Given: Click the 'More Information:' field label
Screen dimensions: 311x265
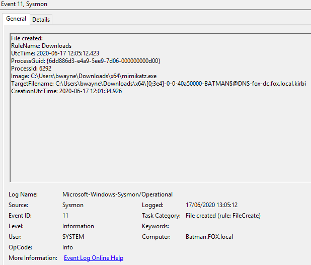Looking at the screenshot, I should pos(33,258).
